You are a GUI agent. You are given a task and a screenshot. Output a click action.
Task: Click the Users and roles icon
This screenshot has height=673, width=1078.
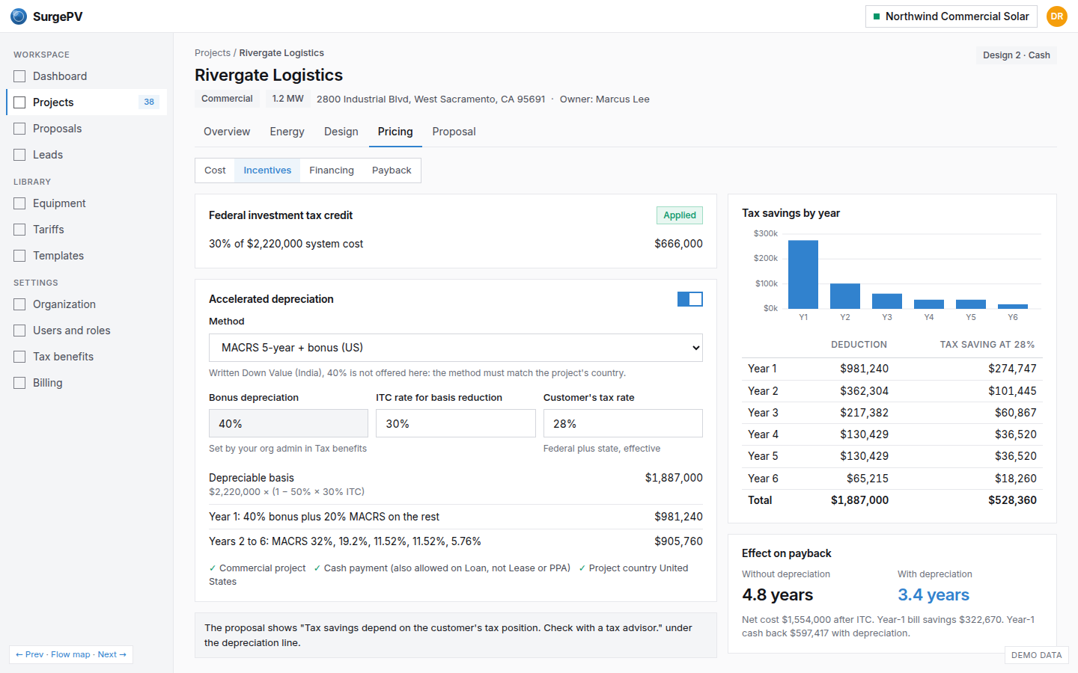pos(19,331)
